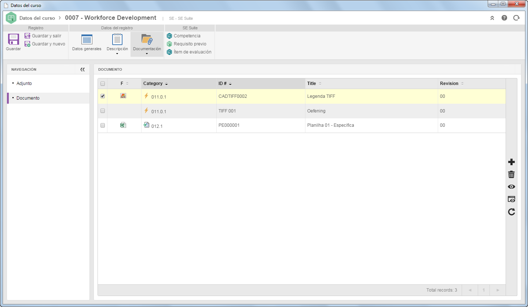
Task: Uncheck the CADTIFF0002 row checkbox
Action: [103, 96]
